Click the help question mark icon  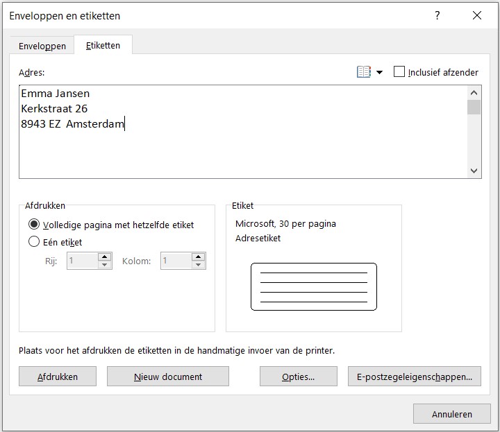[437, 15]
